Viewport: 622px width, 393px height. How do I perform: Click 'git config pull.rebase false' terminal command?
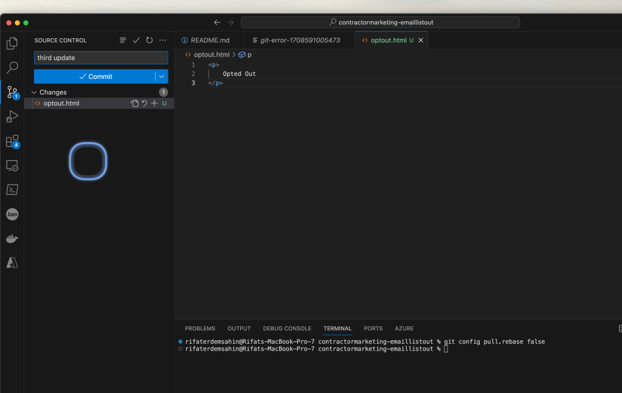(494, 341)
